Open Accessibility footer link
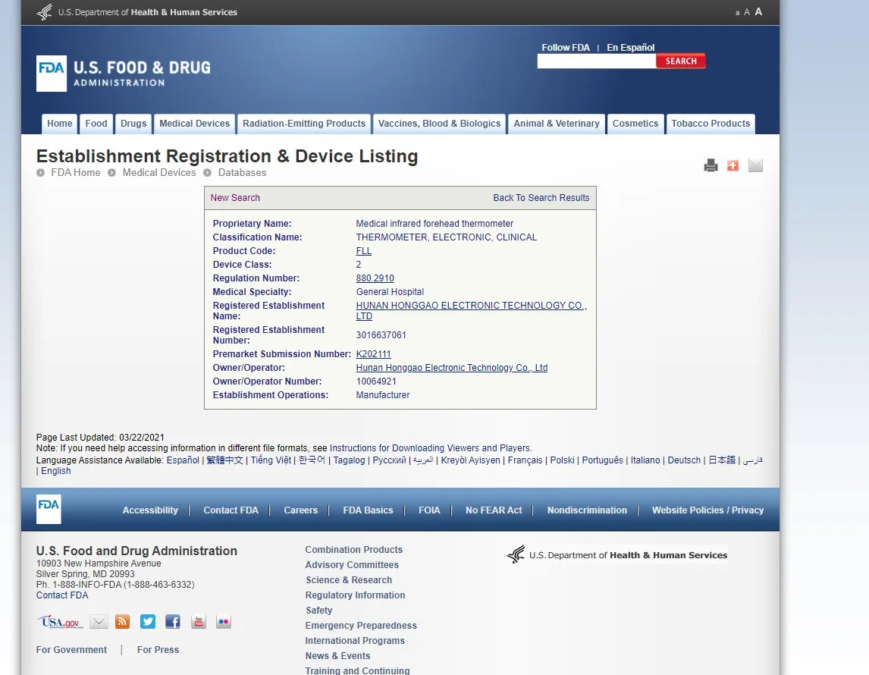 (150, 510)
